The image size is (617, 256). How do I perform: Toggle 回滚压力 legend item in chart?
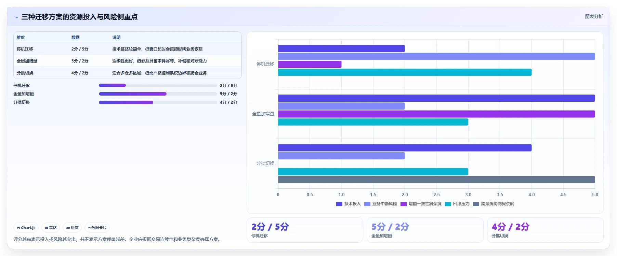tap(457, 204)
